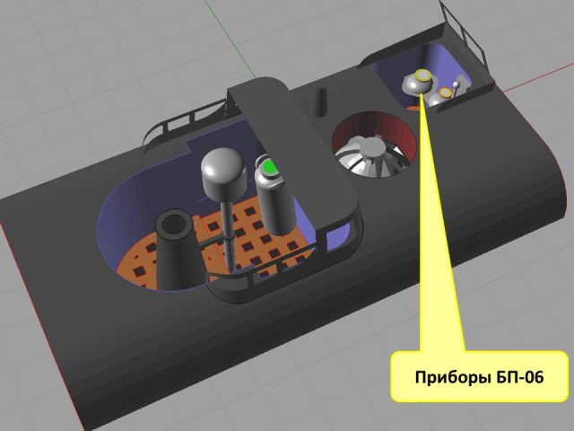The height and width of the screenshot is (431, 574).
Task: Click the large mushroom-shaped dome on the pole
Action: 222,171
